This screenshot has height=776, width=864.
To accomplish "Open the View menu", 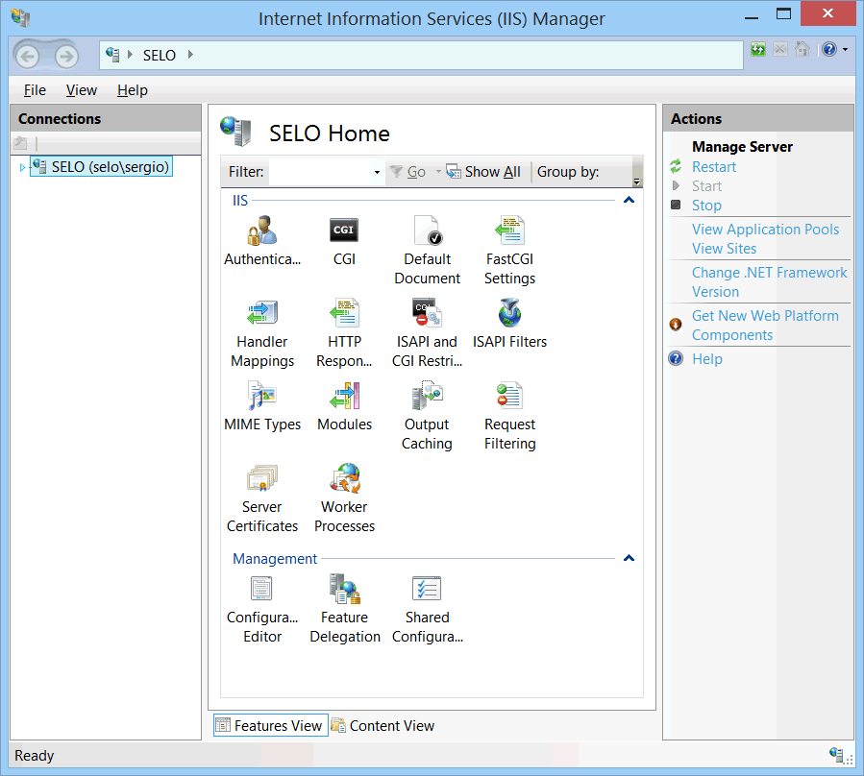I will coord(82,90).
